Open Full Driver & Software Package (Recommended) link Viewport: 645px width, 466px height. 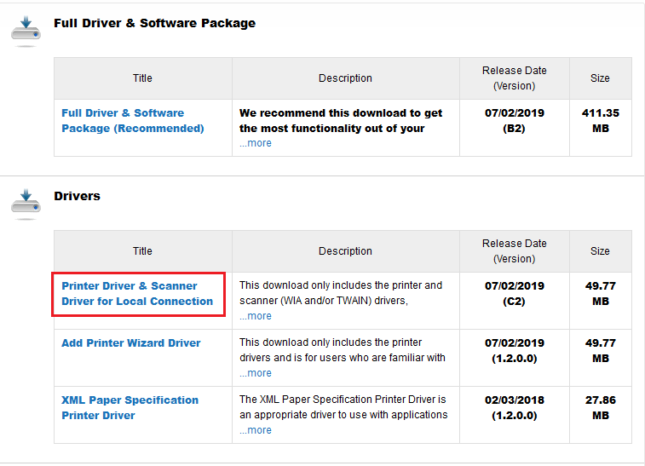point(133,120)
